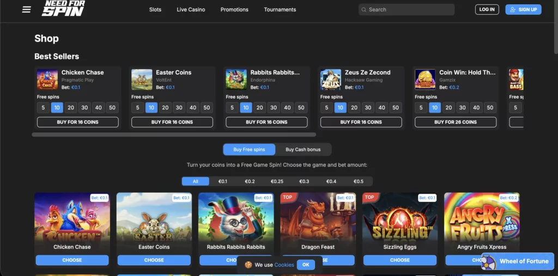Select 5 free spins for Chicken Chase
Image resolution: width=558 pixels, height=276 pixels.
[x=43, y=108]
